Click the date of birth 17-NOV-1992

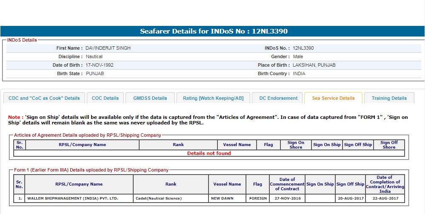[100, 65]
